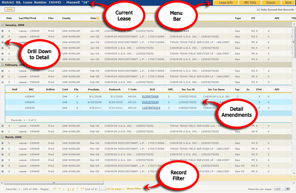Viewport: 296px width, 193px height.
Task: Sort by the Filer column header
Action: point(51,18)
